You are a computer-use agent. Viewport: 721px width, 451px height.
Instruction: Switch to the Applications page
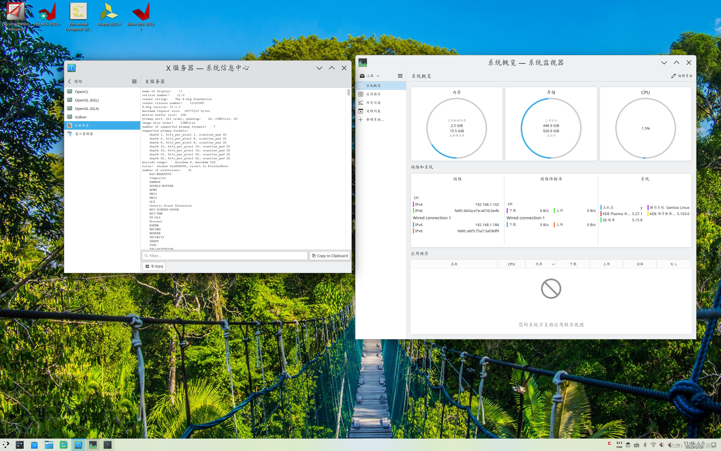pos(373,94)
